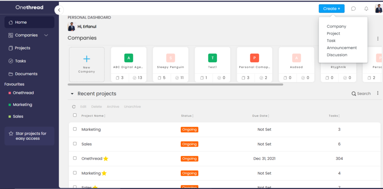The height and width of the screenshot is (189, 383).
Task: Click the horizontal scrollbar under company cards
Action: [175, 85]
